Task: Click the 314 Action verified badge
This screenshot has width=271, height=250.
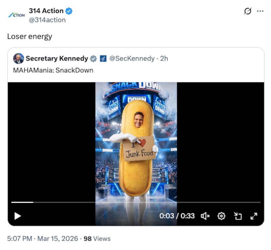Action: coord(69,10)
